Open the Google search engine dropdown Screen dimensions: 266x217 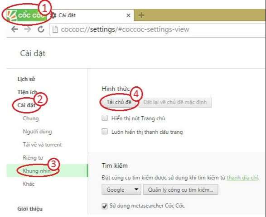click(x=121, y=189)
